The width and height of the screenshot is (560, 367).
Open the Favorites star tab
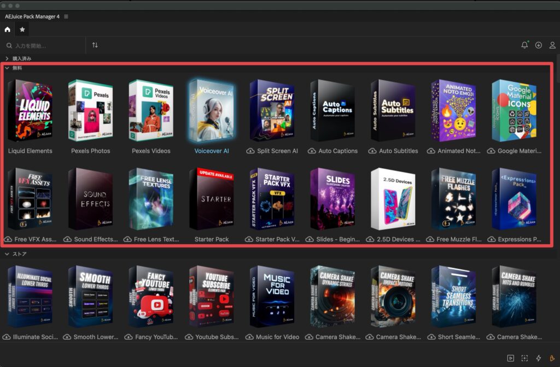(x=22, y=29)
